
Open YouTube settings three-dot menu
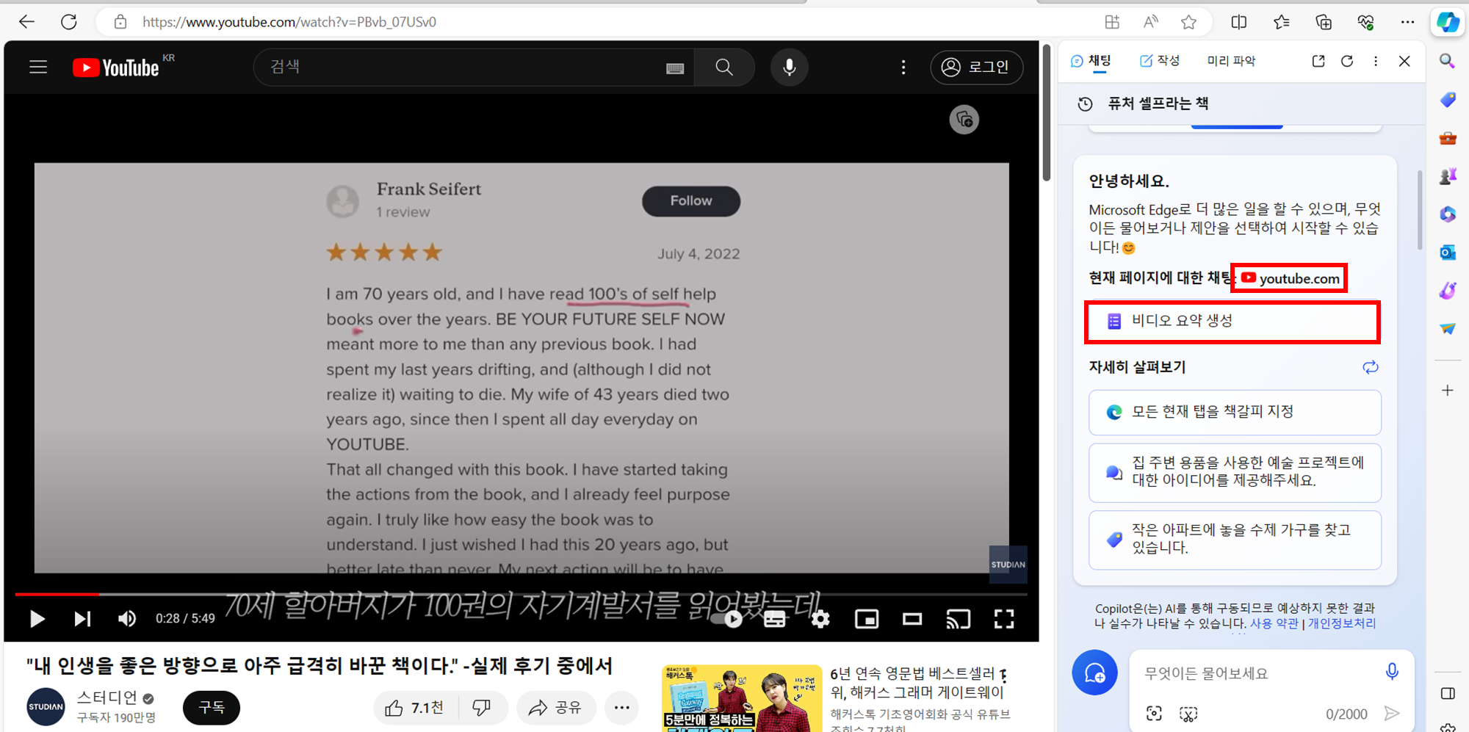pyautogui.click(x=903, y=68)
